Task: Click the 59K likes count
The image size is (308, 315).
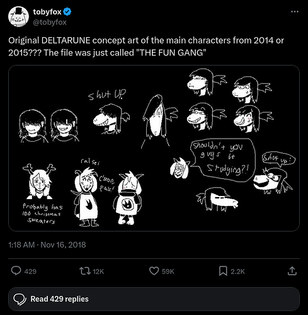Action: (x=168, y=272)
